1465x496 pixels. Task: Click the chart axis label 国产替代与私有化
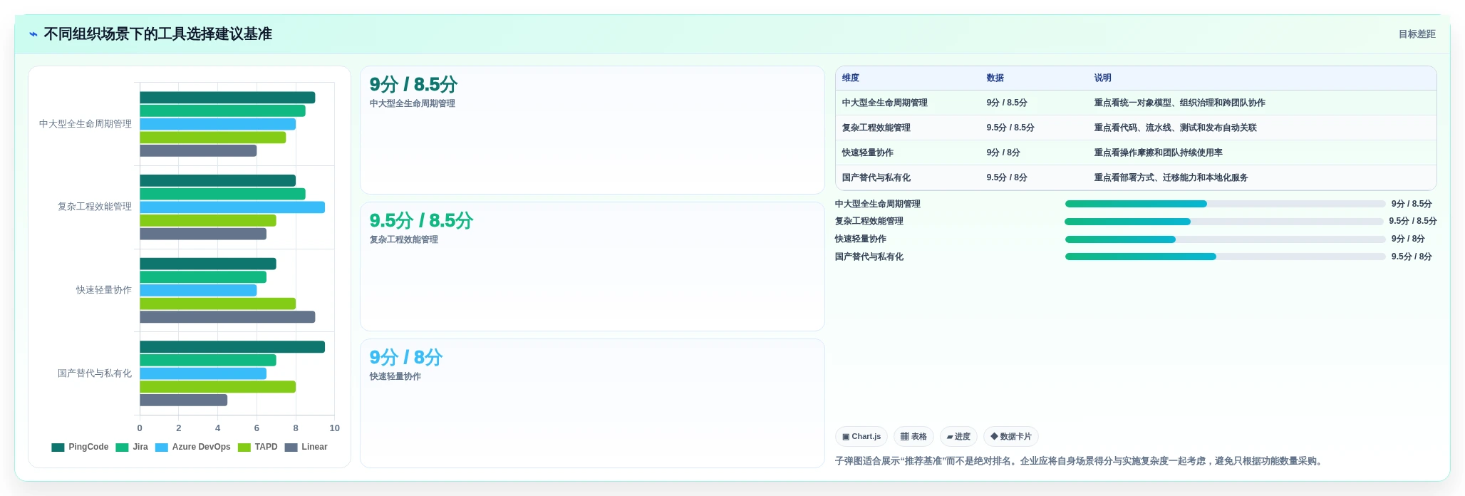(x=95, y=373)
